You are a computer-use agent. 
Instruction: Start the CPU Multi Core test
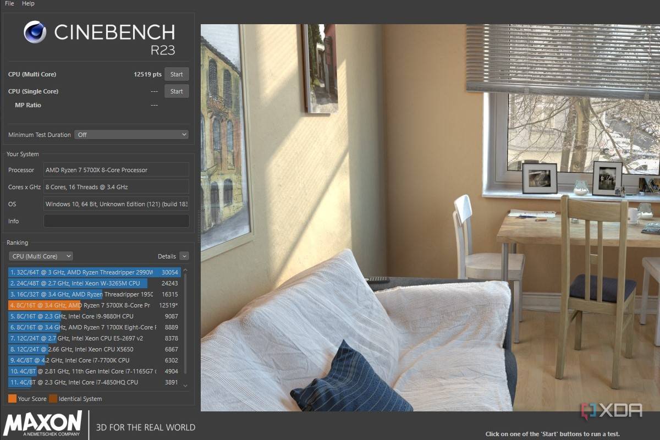[177, 74]
